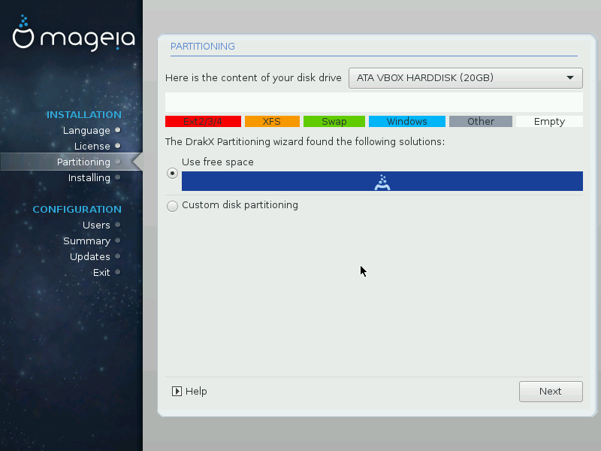This screenshot has height=451, width=601.
Task: Select the Partitioning step in sidebar
Action: point(83,162)
